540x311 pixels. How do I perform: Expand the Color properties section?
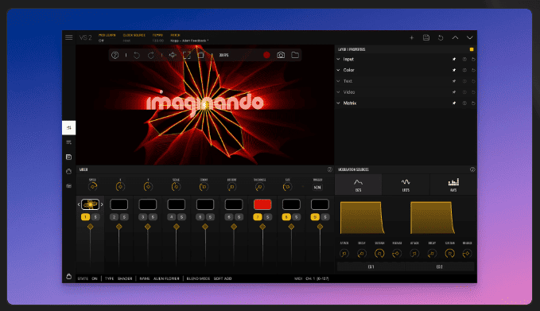[338, 70]
